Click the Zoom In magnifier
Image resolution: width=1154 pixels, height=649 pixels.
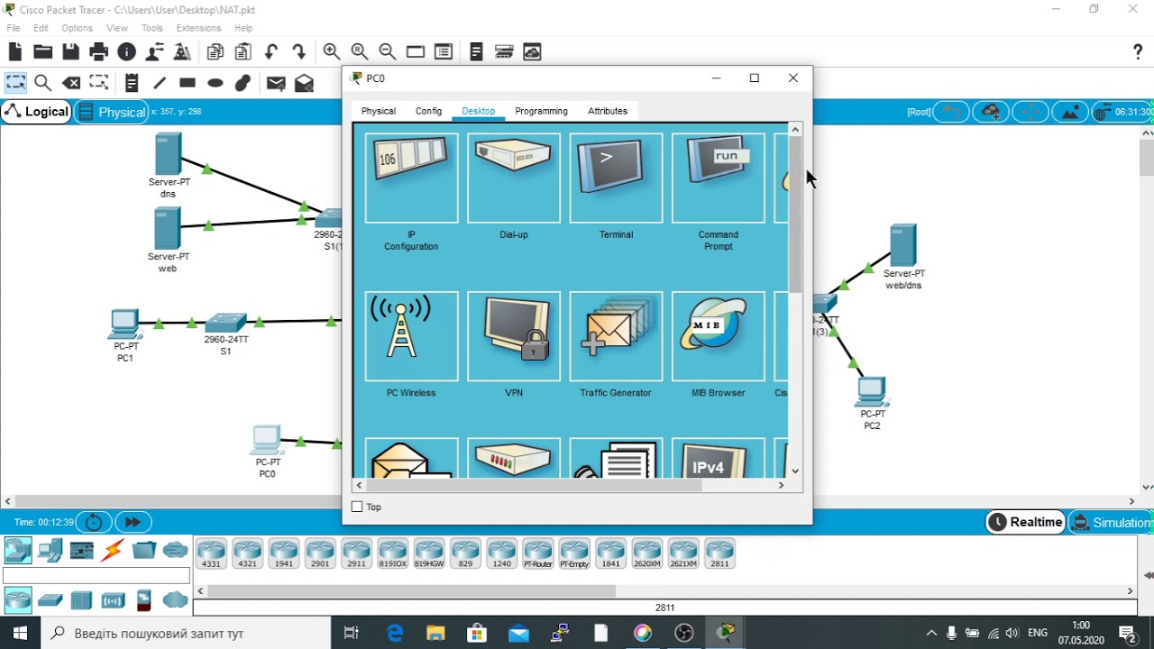[x=331, y=52]
